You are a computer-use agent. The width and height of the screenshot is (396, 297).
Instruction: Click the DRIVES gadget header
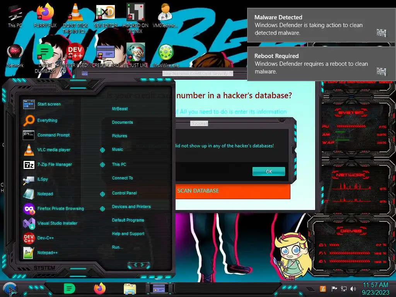350,231
